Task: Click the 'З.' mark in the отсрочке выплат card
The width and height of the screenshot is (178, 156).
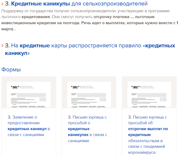Action: point(130,117)
